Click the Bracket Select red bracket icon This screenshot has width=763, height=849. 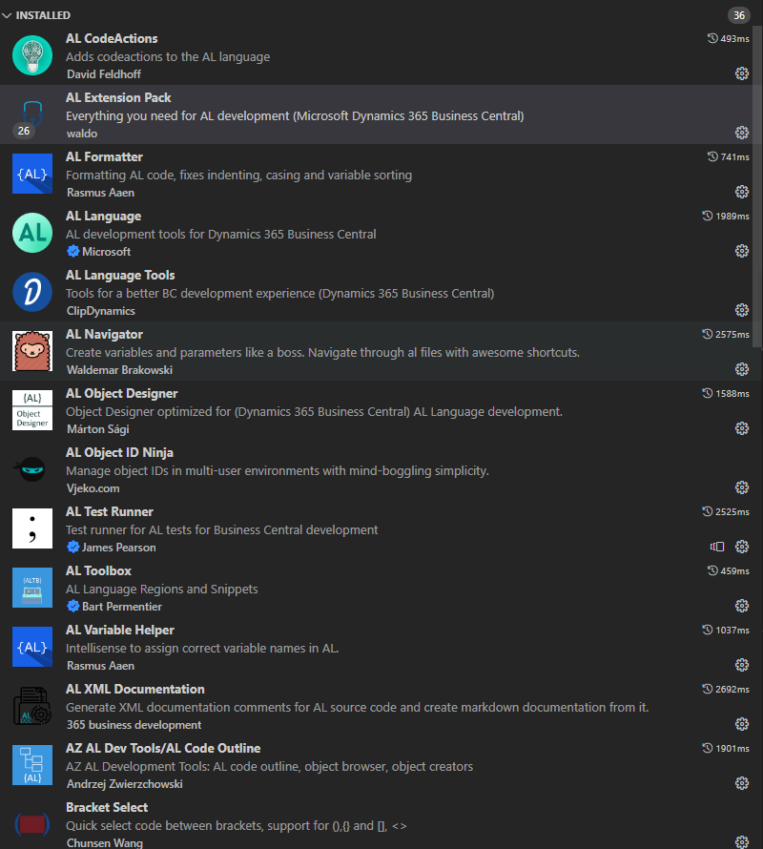click(32, 824)
